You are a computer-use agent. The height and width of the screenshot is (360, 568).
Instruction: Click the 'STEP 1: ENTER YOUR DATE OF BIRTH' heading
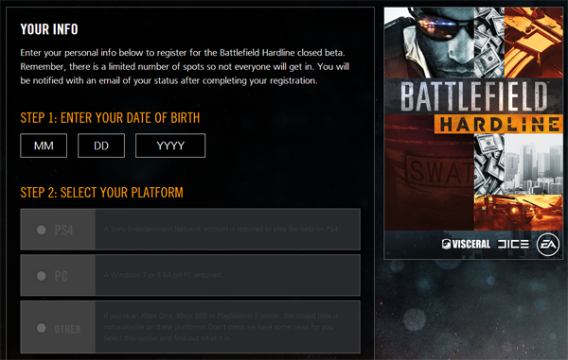click(110, 118)
